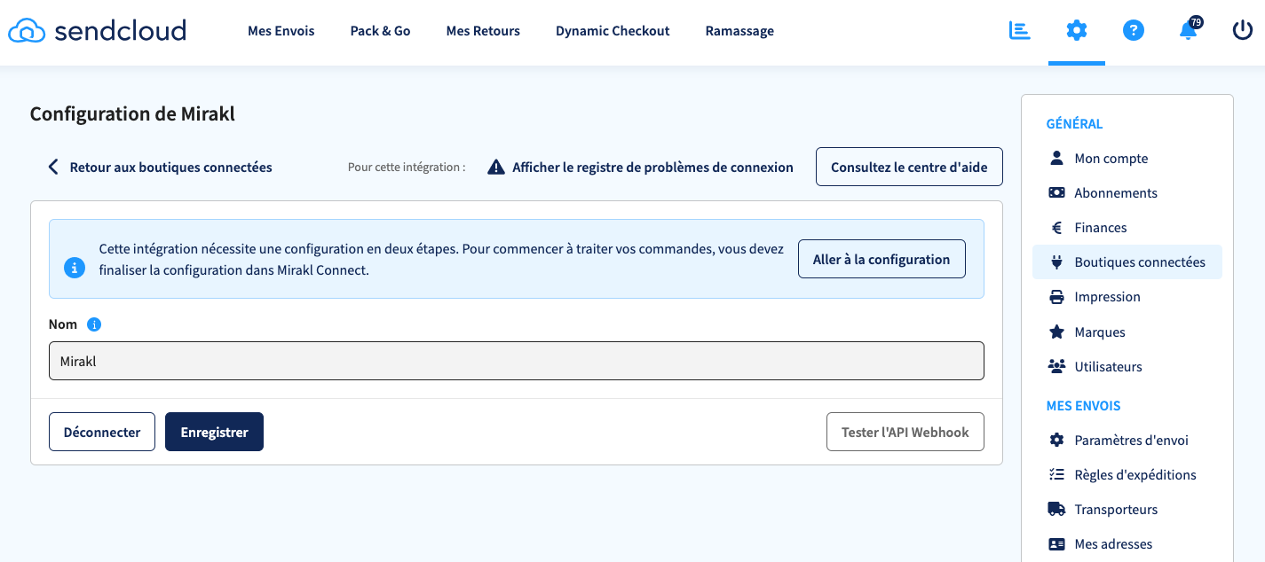Navigate to Pack & Go
This screenshot has height=562, width=1265.
380,30
